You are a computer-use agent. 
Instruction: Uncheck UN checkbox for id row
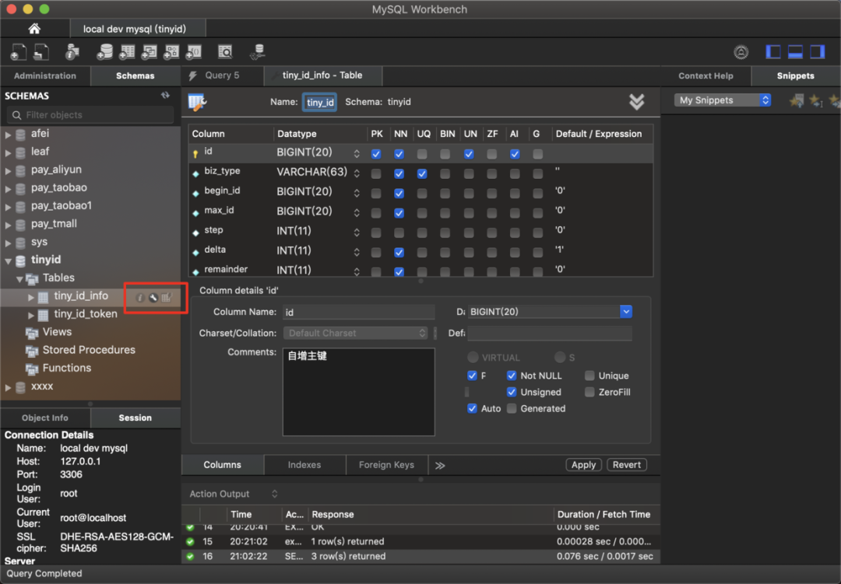(469, 154)
